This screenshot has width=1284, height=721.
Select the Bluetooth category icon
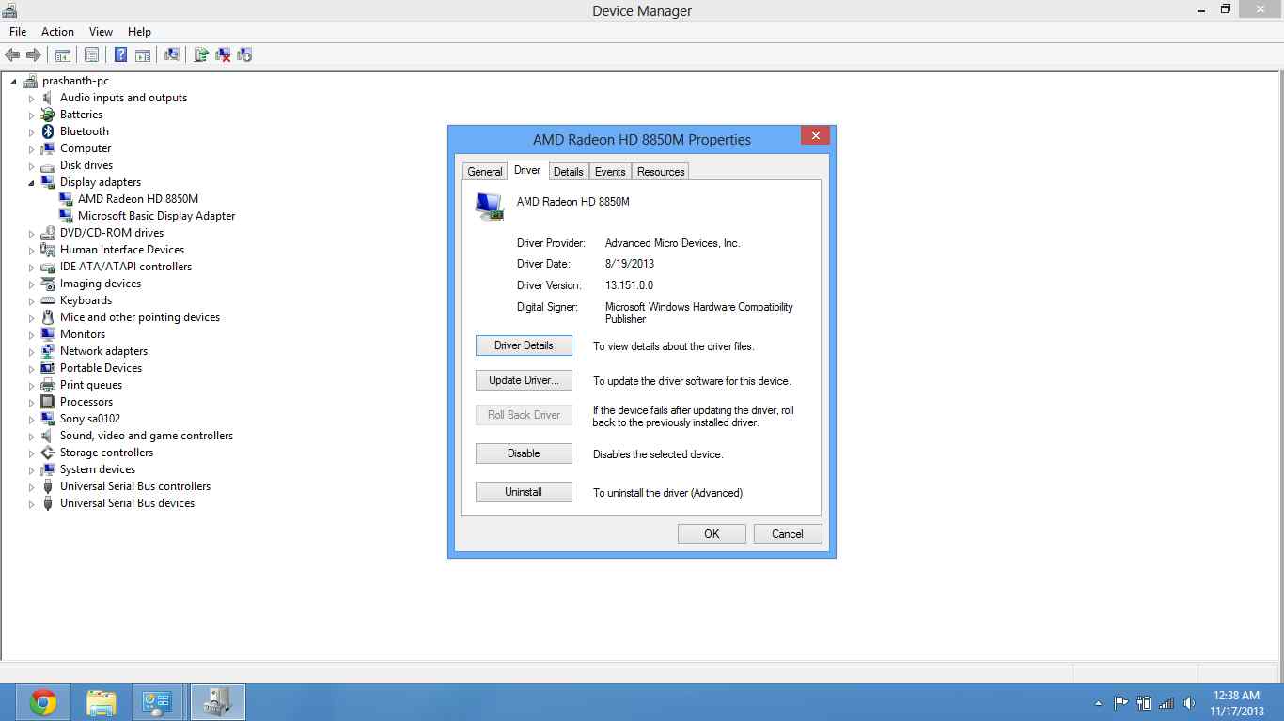point(48,131)
